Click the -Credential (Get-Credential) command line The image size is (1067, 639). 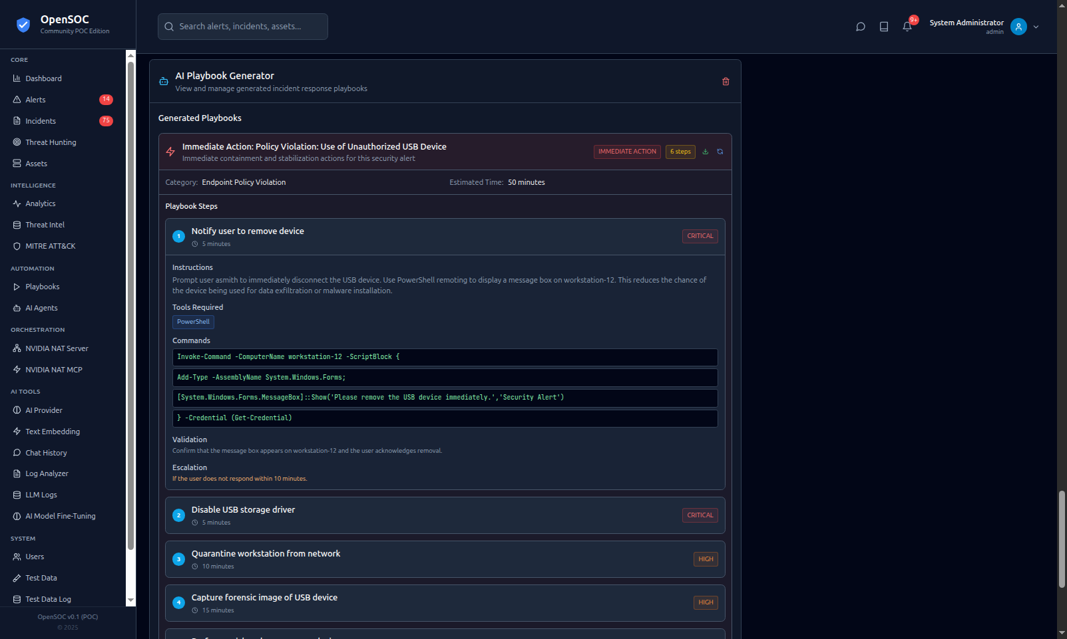445,418
